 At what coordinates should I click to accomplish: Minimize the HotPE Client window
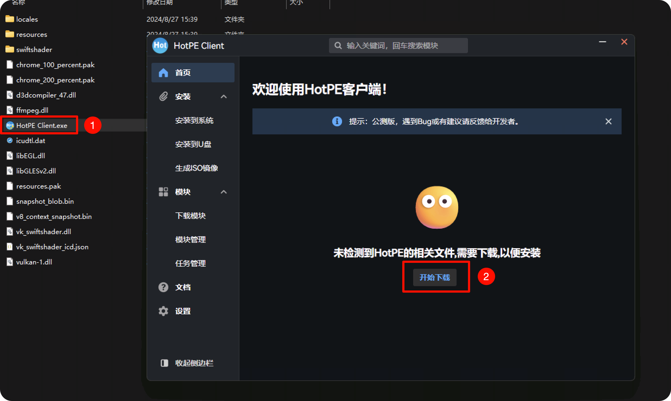(603, 42)
